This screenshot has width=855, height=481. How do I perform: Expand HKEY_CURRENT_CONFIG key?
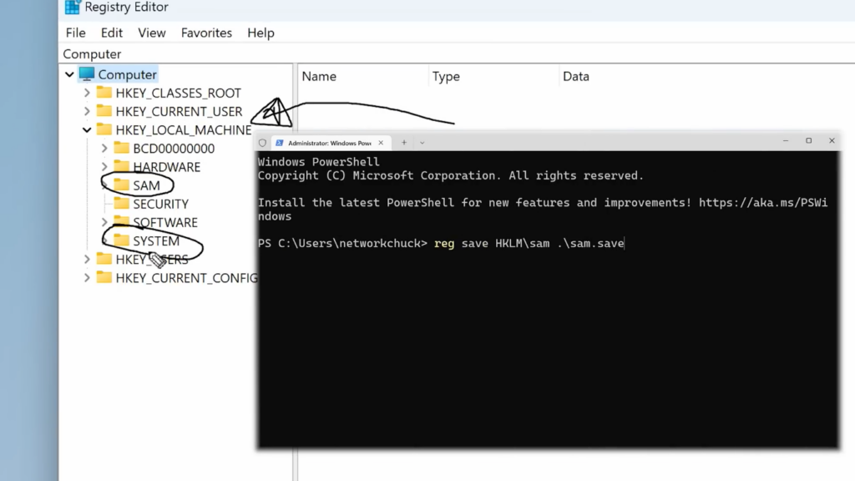tap(87, 278)
